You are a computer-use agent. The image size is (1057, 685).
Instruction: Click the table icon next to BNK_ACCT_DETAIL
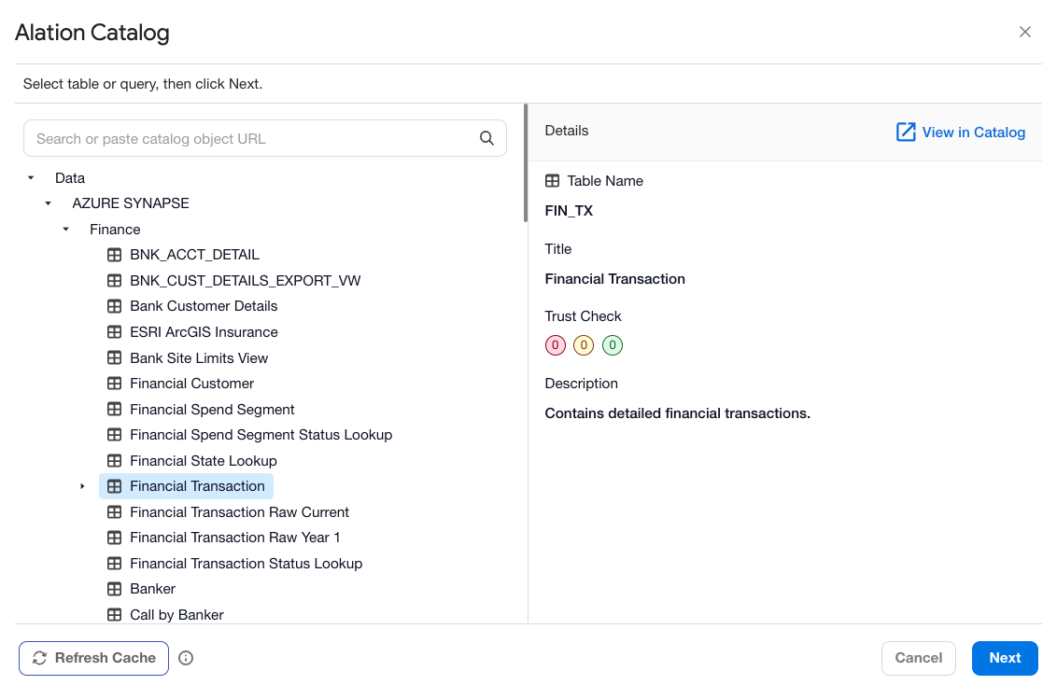click(x=115, y=255)
